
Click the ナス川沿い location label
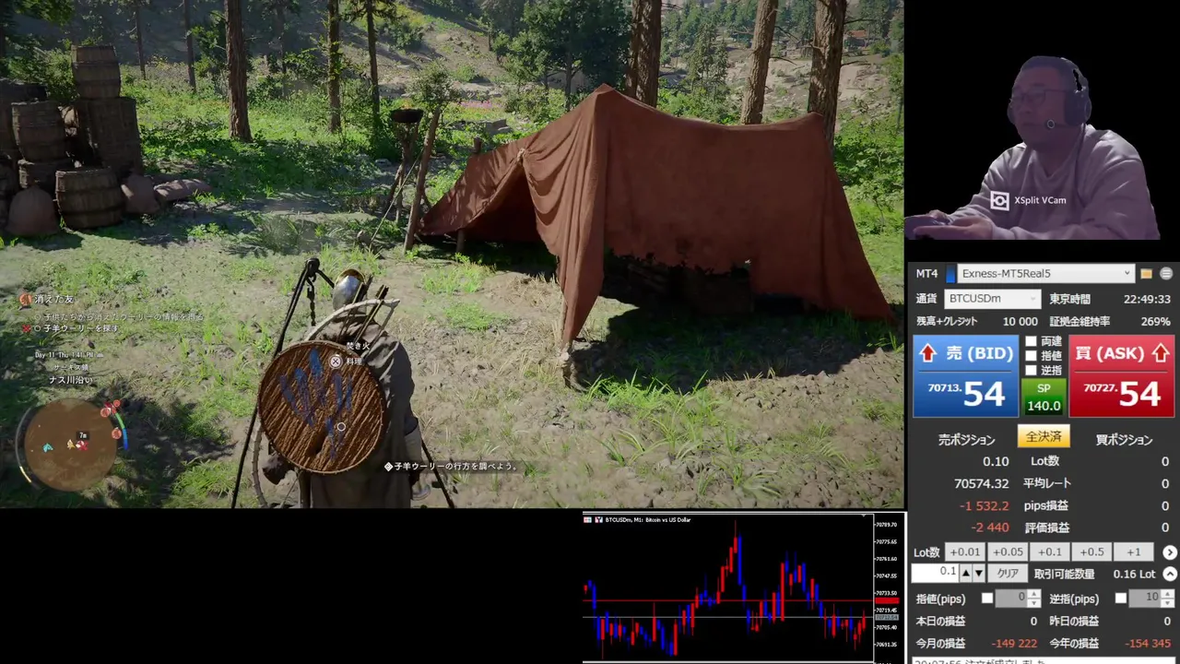pos(70,380)
